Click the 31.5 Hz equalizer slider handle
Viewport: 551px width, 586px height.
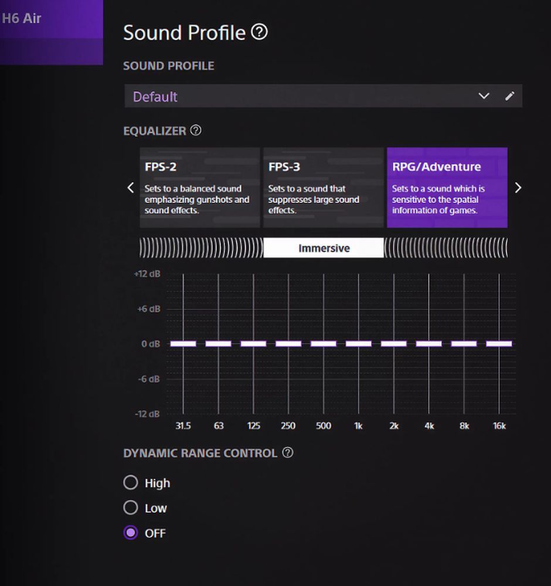(x=183, y=344)
